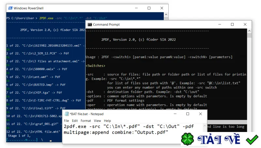261x148 pixels.
Task: Open the Format menu in Notepad
Action: (x=86, y=121)
